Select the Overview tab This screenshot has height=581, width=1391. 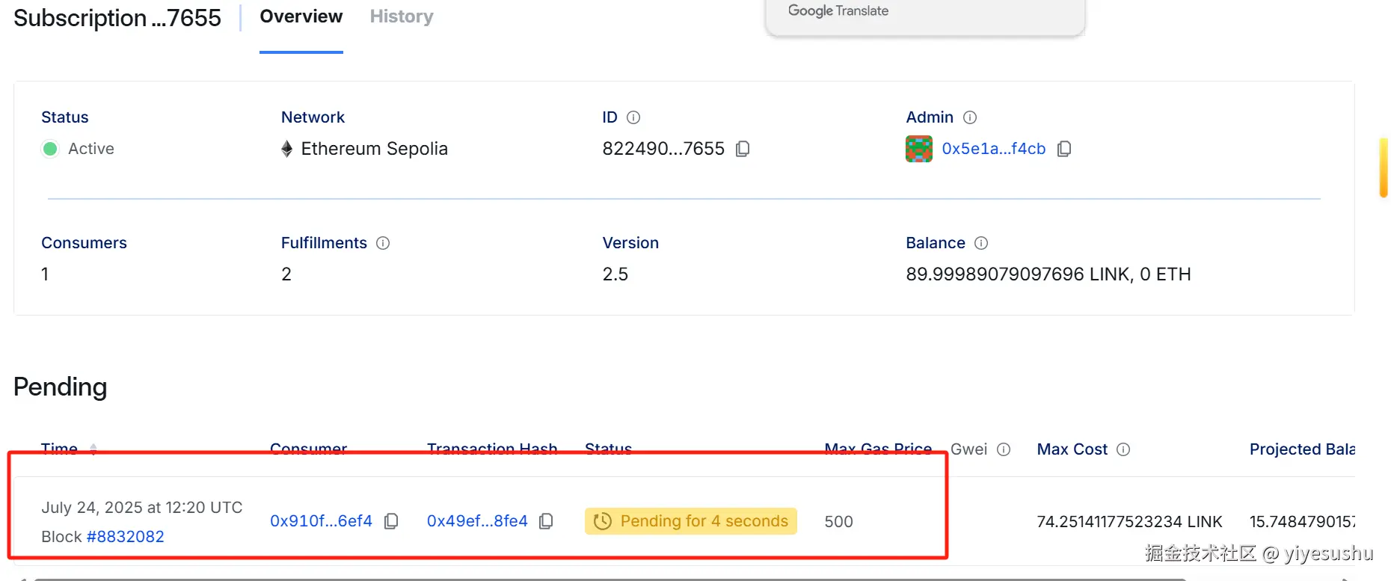point(301,16)
